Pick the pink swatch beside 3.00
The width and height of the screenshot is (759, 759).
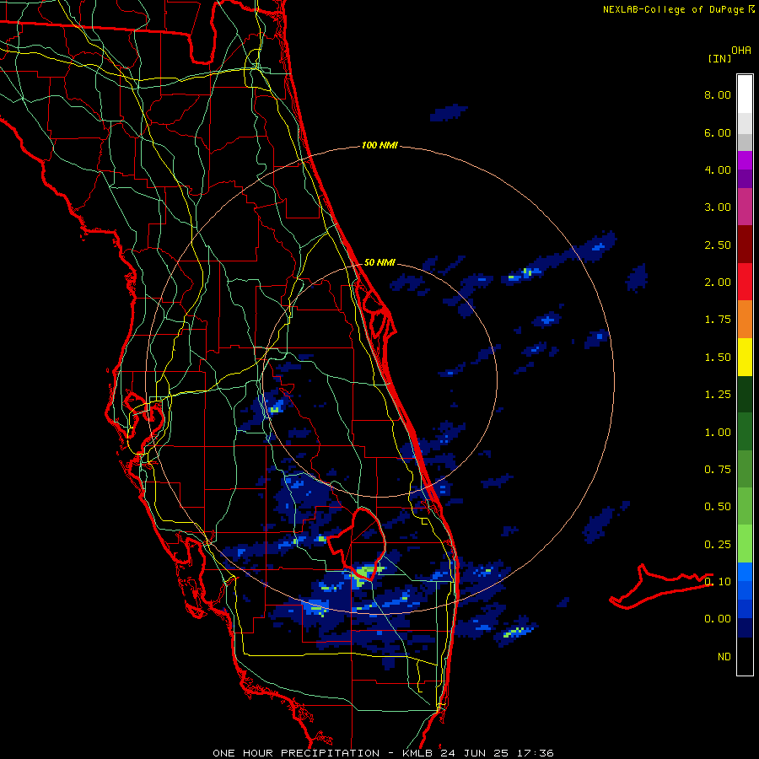click(745, 207)
